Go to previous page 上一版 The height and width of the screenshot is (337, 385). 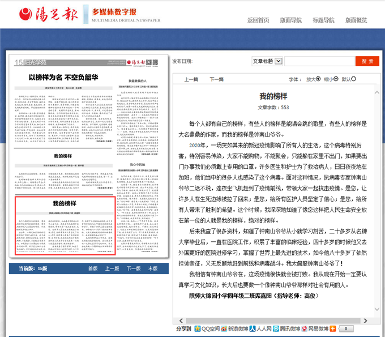coord(112,268)
